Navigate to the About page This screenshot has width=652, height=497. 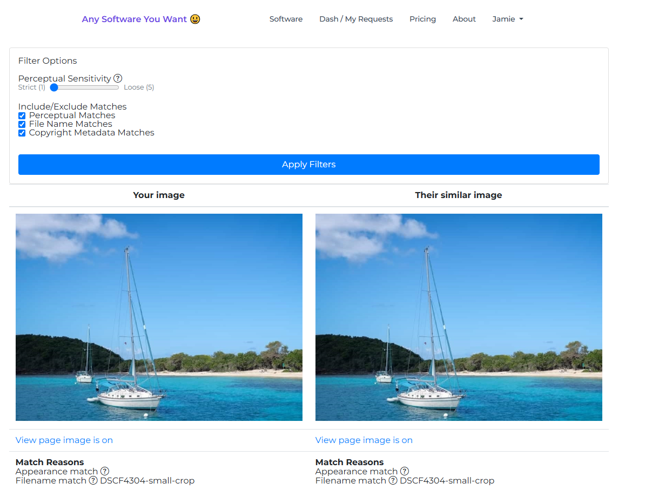click(464, 19)
